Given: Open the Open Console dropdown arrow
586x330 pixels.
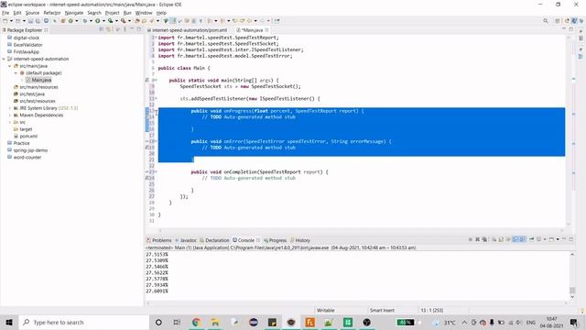Looking at the screenshot, I should pos(558,239).
